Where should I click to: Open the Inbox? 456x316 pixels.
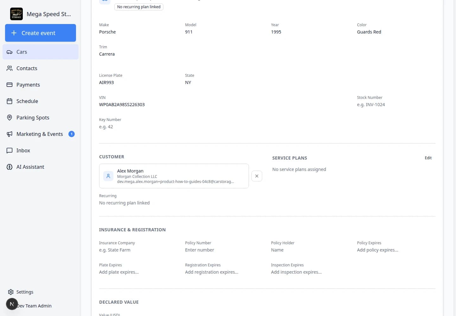(41, 150)
